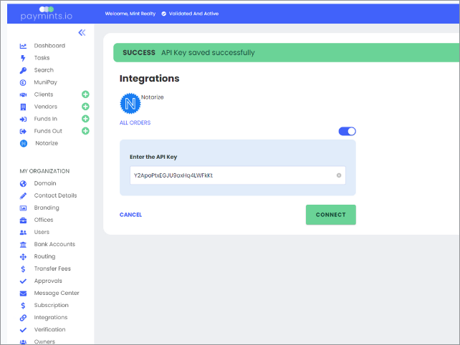Image resolution: width=460 pixels, height=345 pixels.
Task: Click the CONNECT button
Action: pos(330,215)
